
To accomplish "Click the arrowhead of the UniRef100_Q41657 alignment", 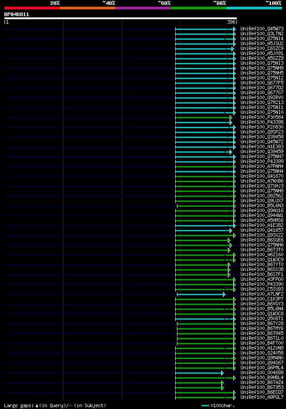I will tap(231, 230).
